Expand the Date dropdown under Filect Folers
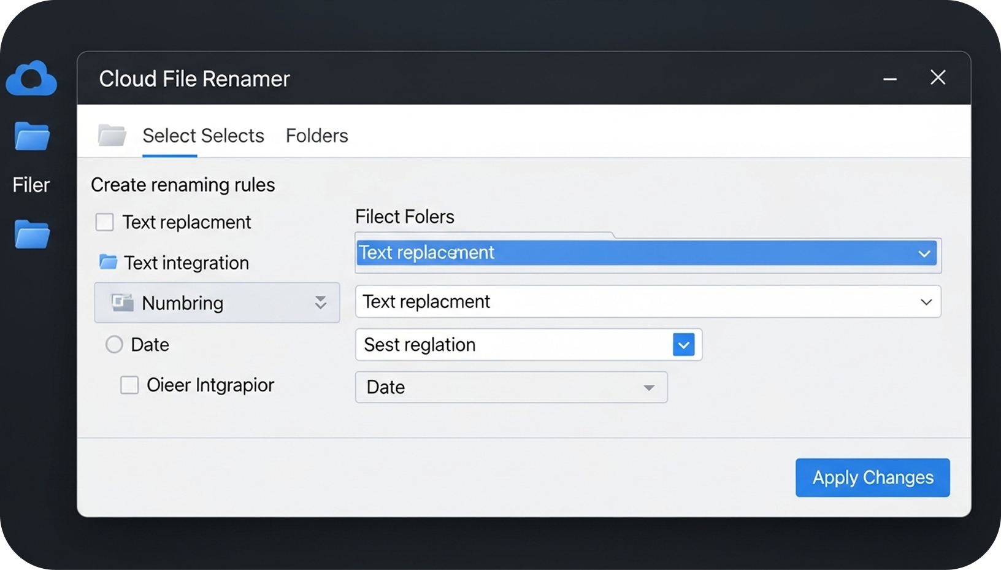Viewport: 1001px width, 570px height. point(648,388)
